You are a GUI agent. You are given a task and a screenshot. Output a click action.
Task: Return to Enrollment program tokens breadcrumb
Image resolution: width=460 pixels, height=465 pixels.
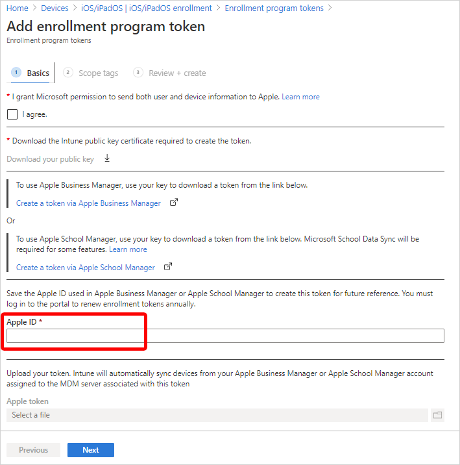[274, 8]
